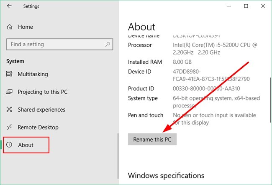The image size is (272, 185).
Task: Click the System type label
Action: [143, 98]
